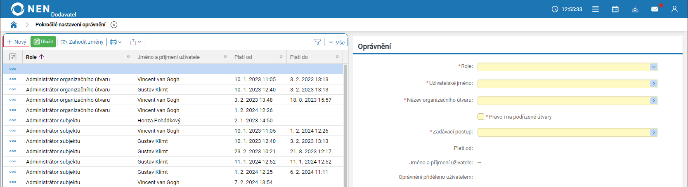
Task: Open the export/share dropdown
Action: click(136, 42)
